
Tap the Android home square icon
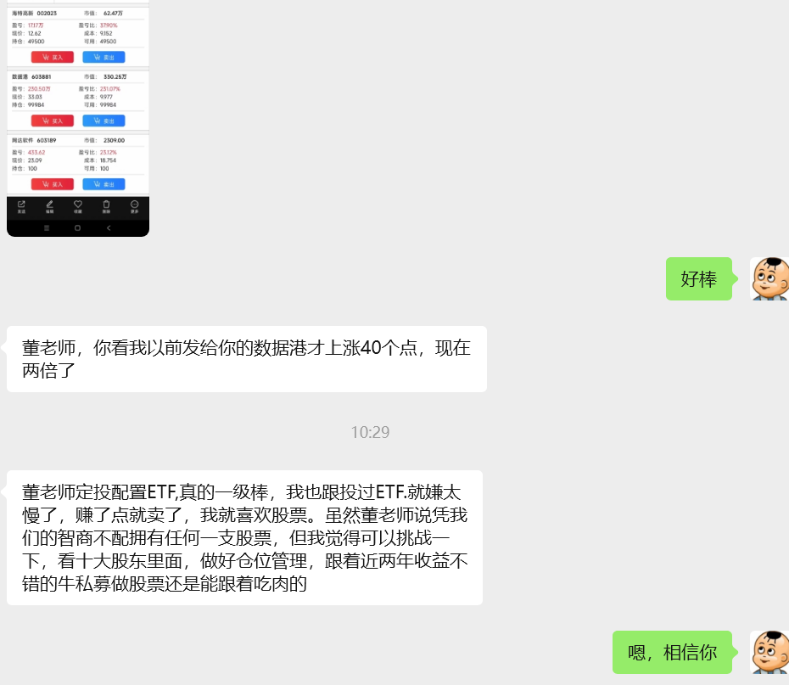77,228
